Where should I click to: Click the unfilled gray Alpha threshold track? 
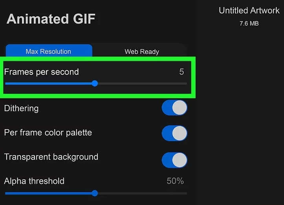coord(141,193)
